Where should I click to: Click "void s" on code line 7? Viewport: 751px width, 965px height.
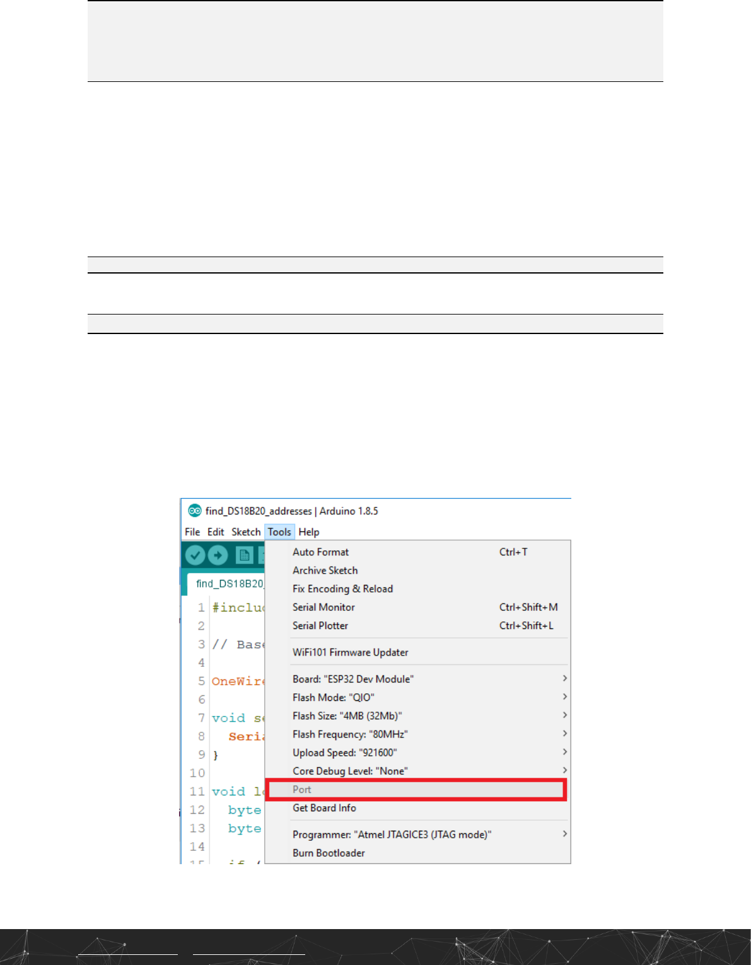click(x=238, y=718)
